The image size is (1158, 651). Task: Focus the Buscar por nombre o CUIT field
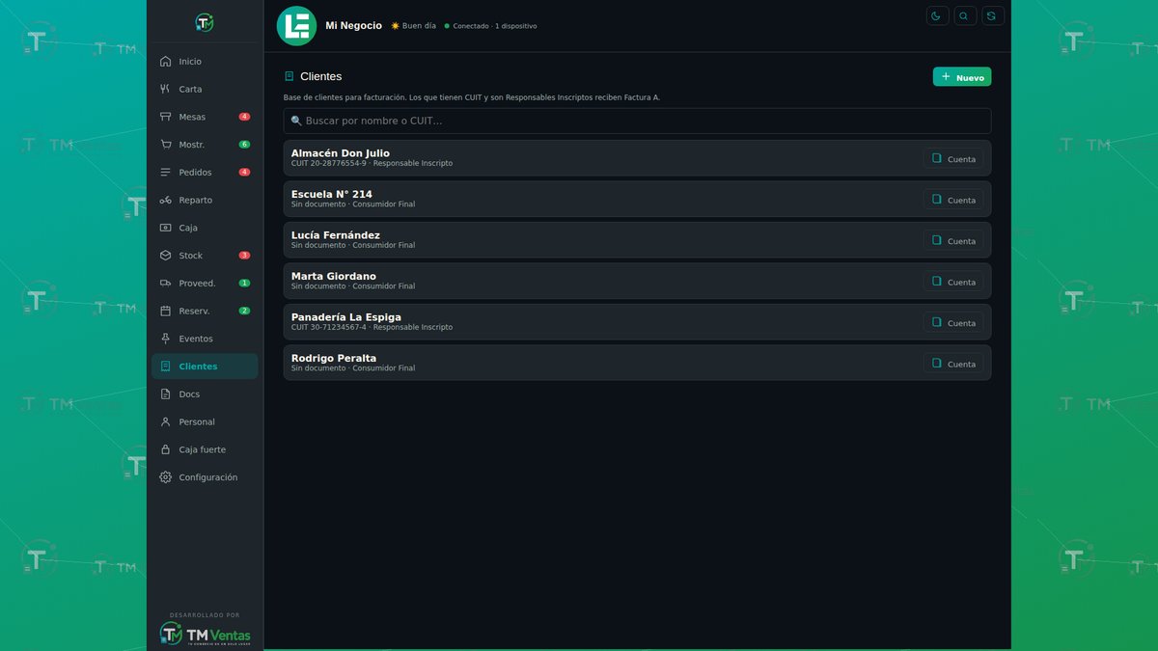coord(637,121)
